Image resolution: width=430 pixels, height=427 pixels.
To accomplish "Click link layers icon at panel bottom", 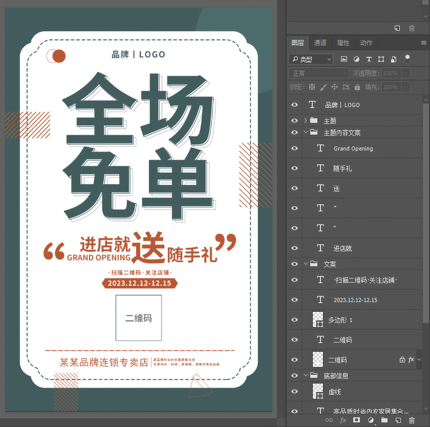I will 329,420.
